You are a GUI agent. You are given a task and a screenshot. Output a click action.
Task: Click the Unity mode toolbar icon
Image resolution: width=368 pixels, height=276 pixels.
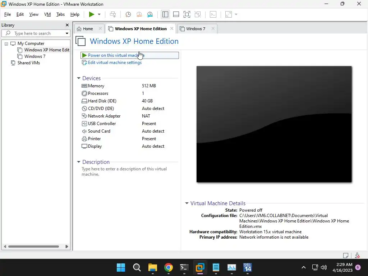[198, 14]
